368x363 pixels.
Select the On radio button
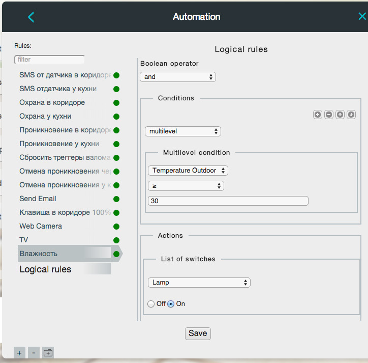click(171, 304)
